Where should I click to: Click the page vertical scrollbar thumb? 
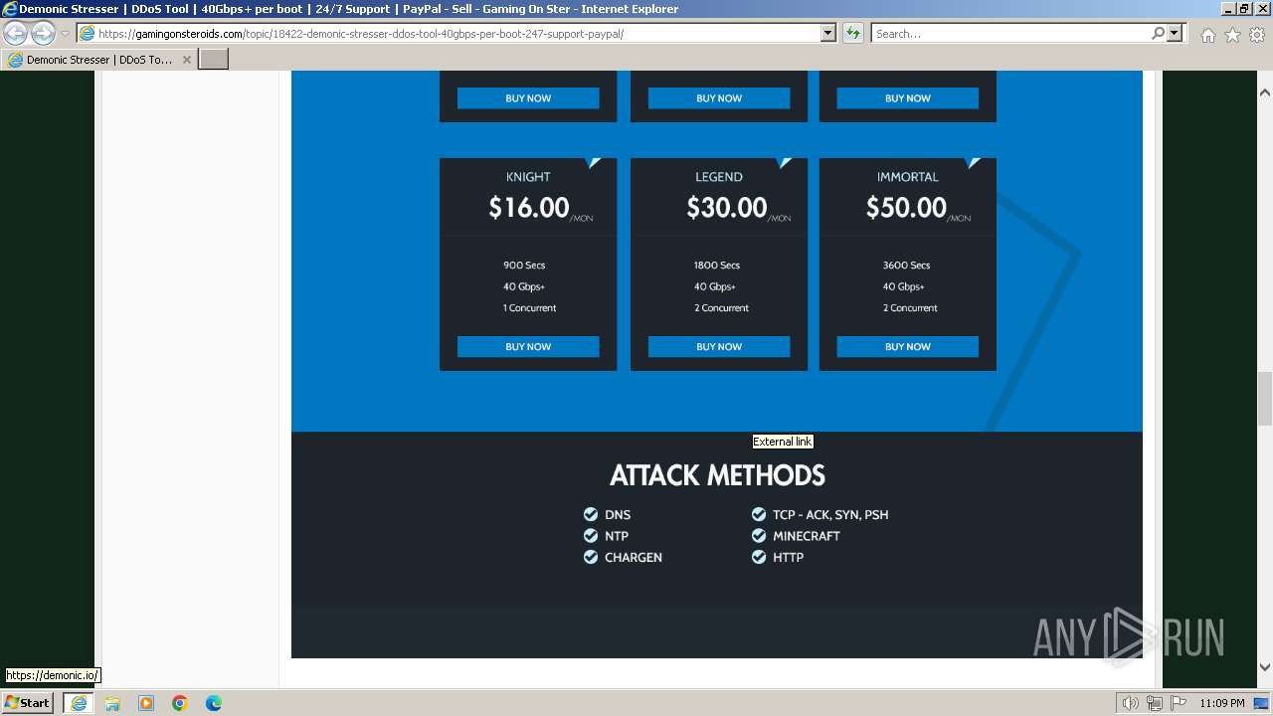click(1265, 398)
